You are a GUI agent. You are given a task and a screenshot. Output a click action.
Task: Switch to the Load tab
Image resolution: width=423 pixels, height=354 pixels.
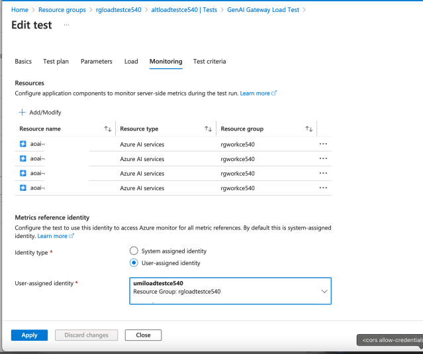coord(131,62)
